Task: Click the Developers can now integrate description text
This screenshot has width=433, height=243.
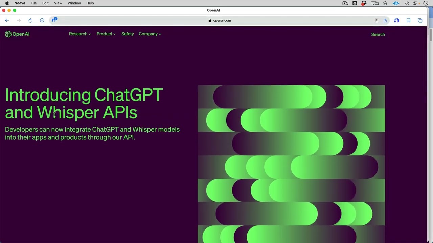Action: tap(92, 133)
